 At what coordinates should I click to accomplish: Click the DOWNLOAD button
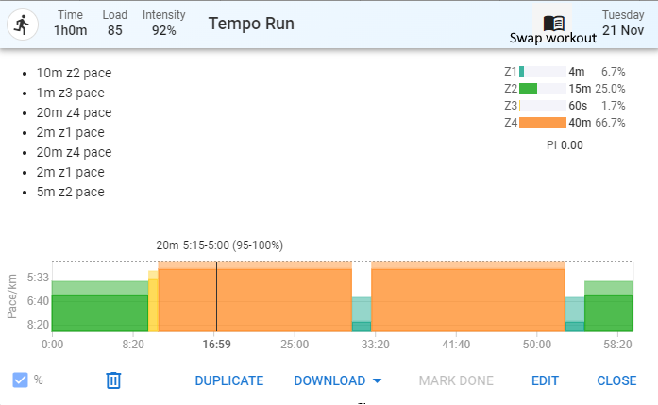tap(329, 380)
